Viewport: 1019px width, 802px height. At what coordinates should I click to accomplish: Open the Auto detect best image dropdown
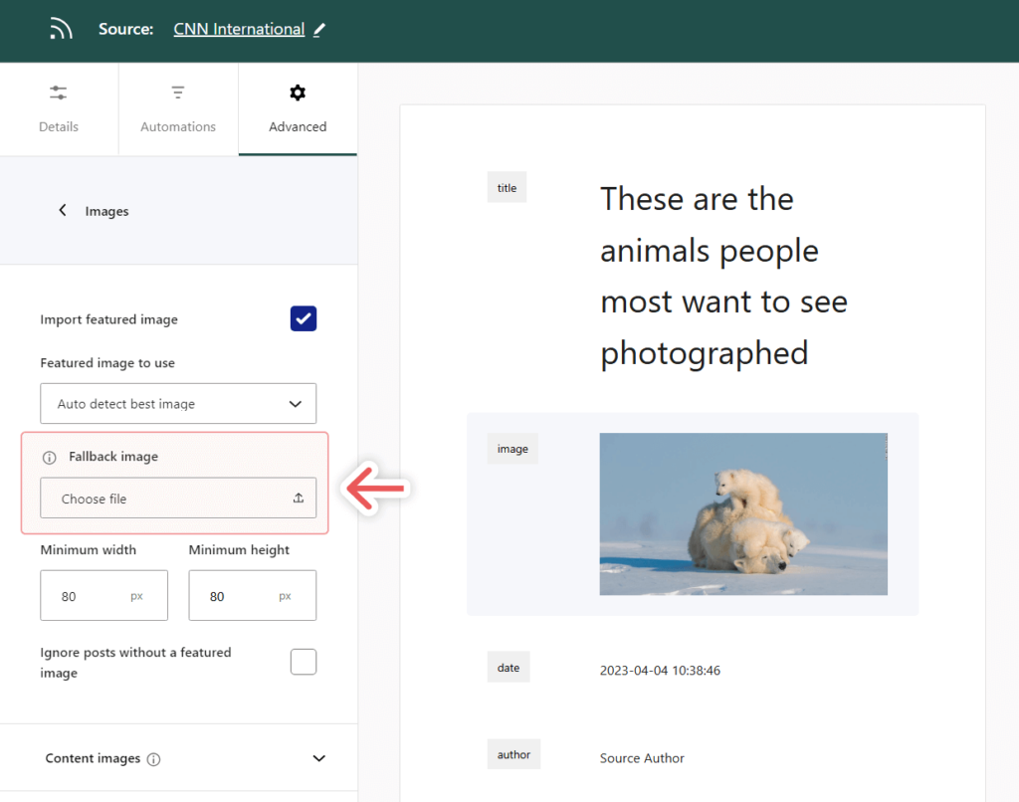(x=178, y=403)
